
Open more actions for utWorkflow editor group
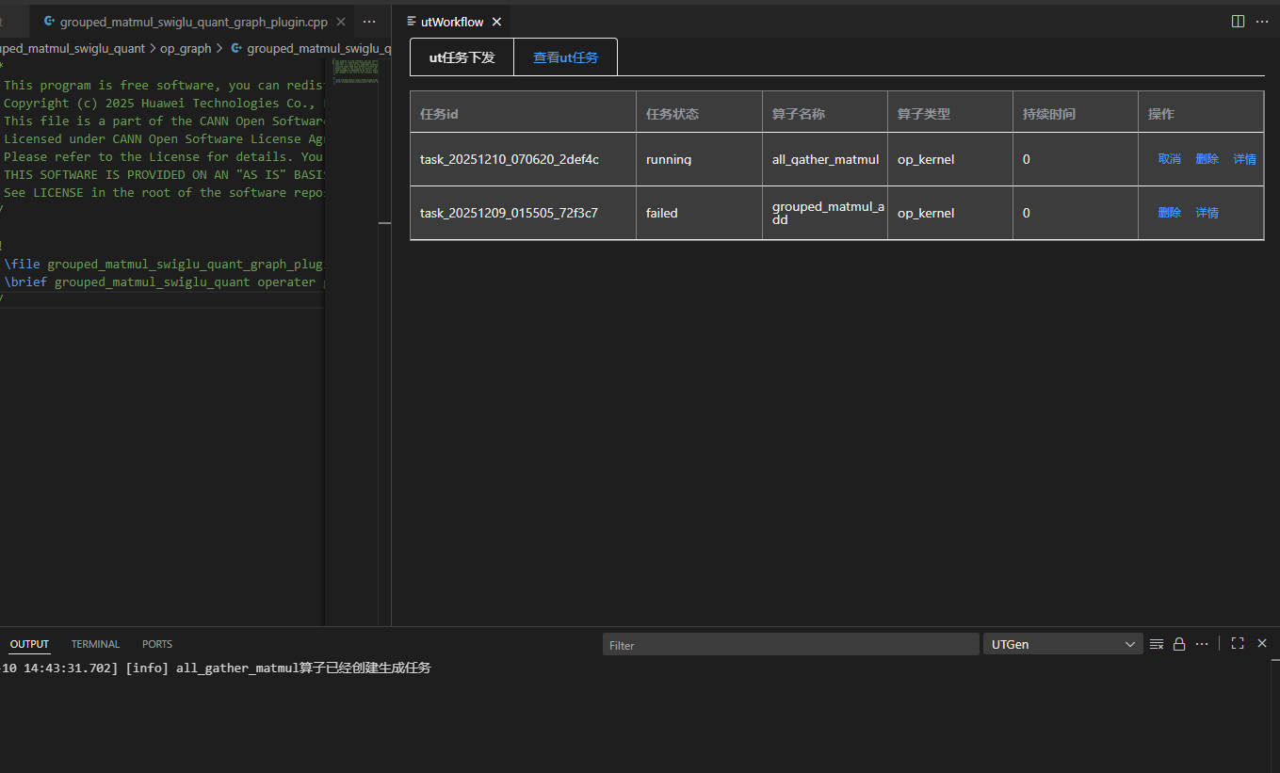point(1262,22)
